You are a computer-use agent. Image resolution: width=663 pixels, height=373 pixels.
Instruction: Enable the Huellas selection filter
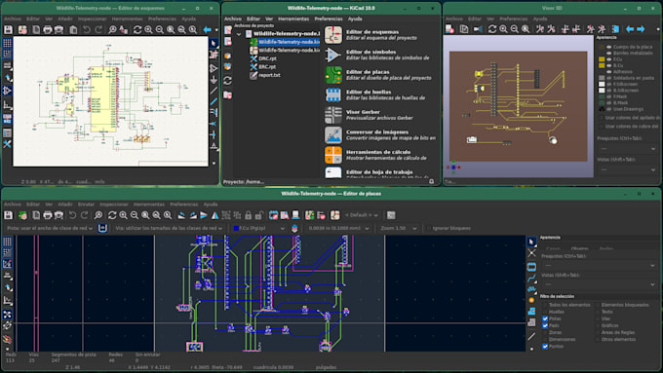pyautogui.click(x=545, y=312)
